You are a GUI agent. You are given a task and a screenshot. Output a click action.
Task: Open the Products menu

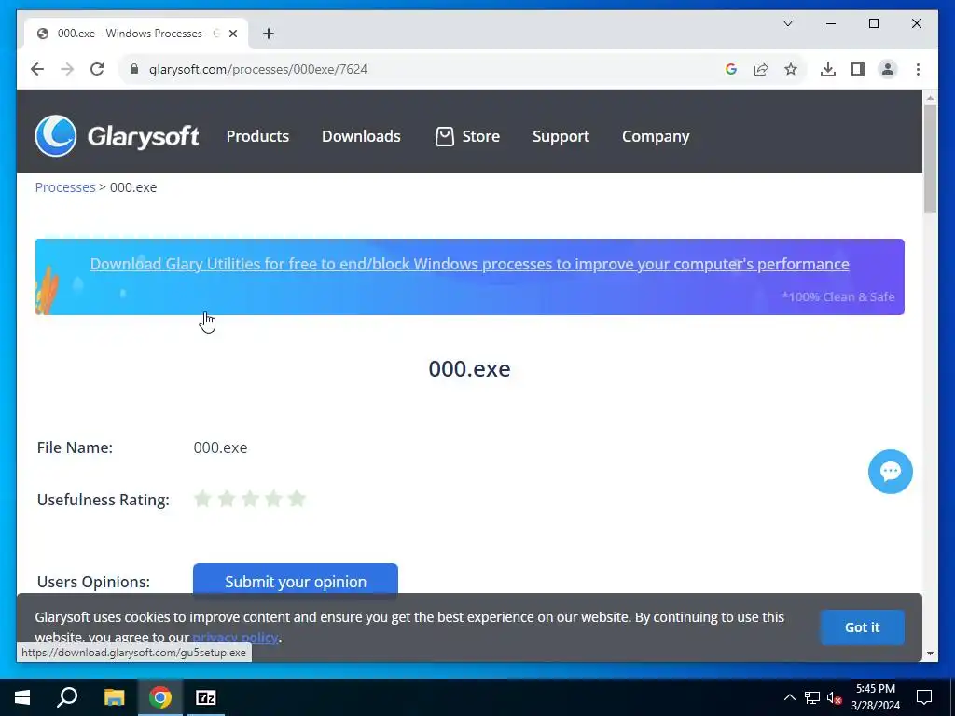coord(257,136)
